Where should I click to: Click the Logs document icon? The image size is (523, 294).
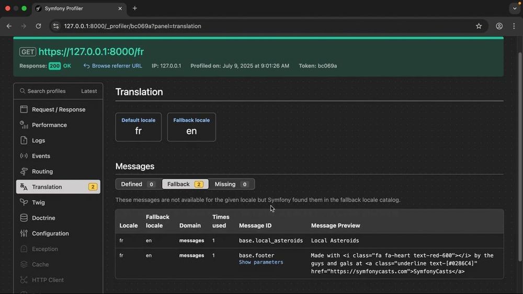coord(24,140)
